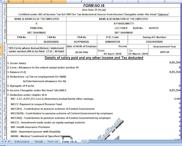Select column header D
182x146 pixels.
[51, 1]
